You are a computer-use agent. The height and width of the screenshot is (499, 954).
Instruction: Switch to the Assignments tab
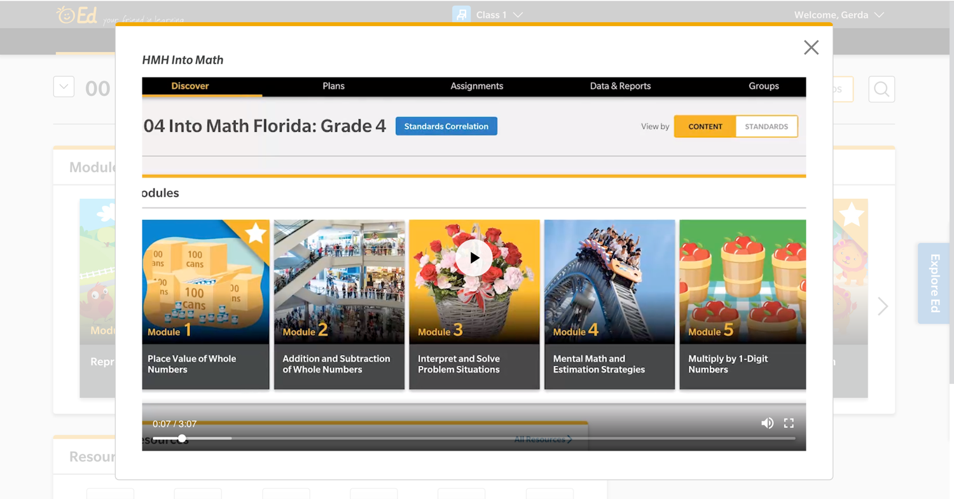click(x=476, y=86)
